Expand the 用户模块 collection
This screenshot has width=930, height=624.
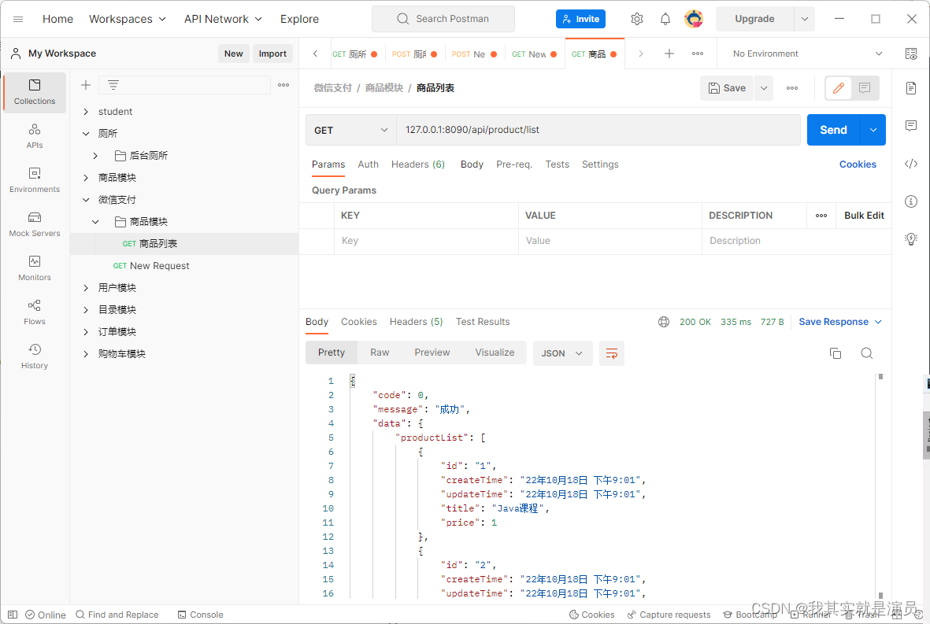pos(86,288)
